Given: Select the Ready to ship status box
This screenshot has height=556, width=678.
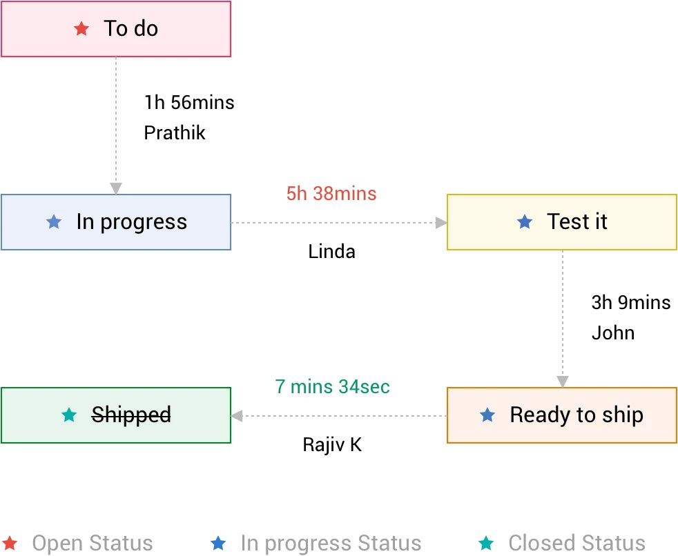Looking at the screenshot, I should (562, 415).
